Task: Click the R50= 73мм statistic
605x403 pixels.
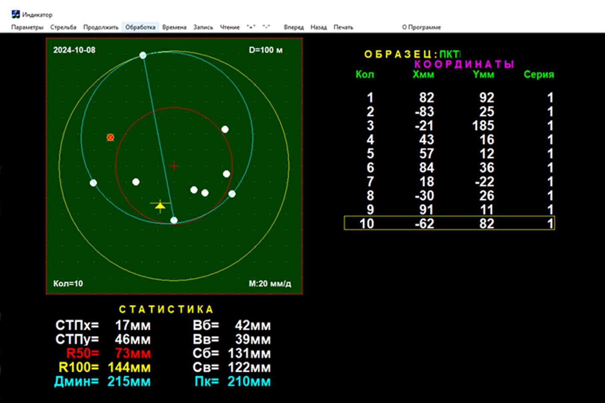Action: tap(108, 353)
